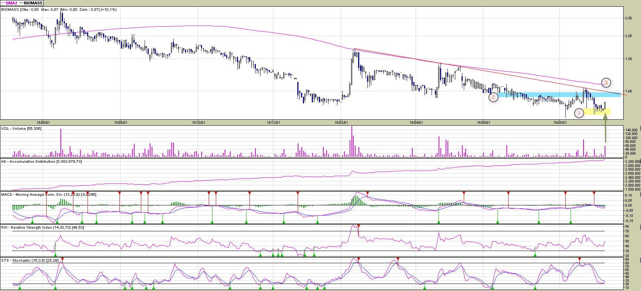
Task: Click the circled number 2 annotation
Action: pyautogui.click(x=493, y=97)
